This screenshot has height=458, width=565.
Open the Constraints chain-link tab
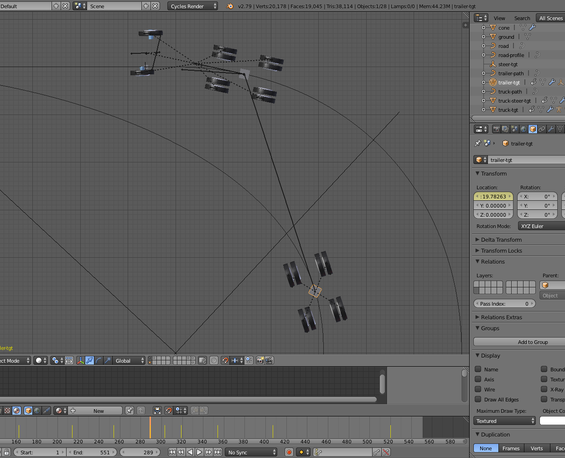(542, 130)
